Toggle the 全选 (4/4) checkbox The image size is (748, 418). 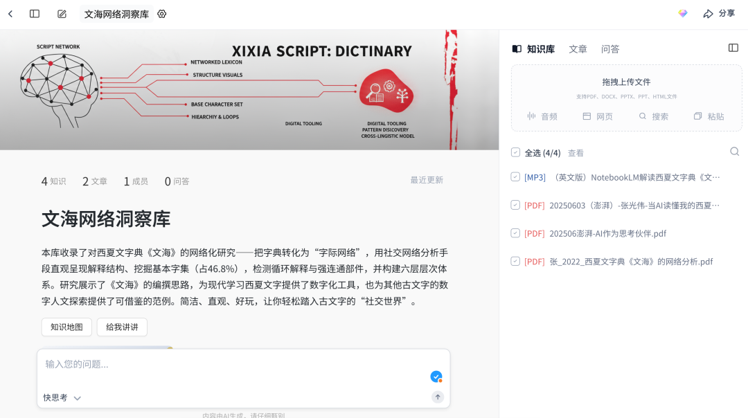(515, 152)
